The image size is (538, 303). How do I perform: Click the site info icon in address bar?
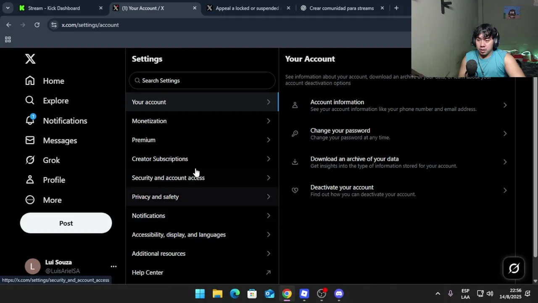pyautogui.click(x=54, y=25)
